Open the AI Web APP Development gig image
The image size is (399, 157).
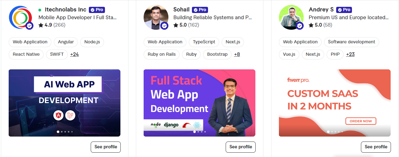pyautogui.click(x=64, y=103)
